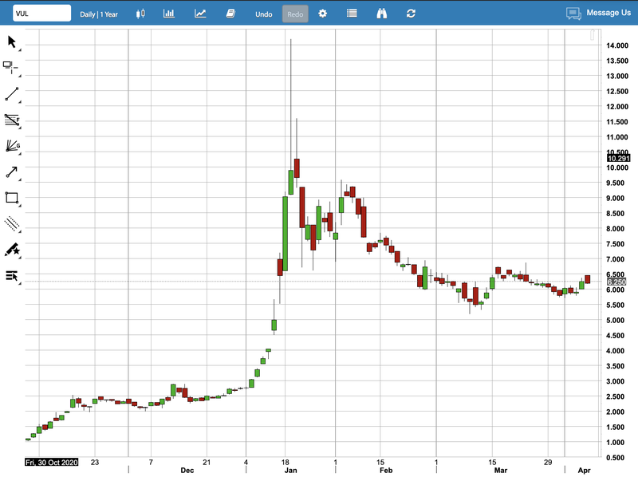This screenshot has width=638, height=477.
Task: Select the annotation pencil star tool
Action: [x=12, y=250]
